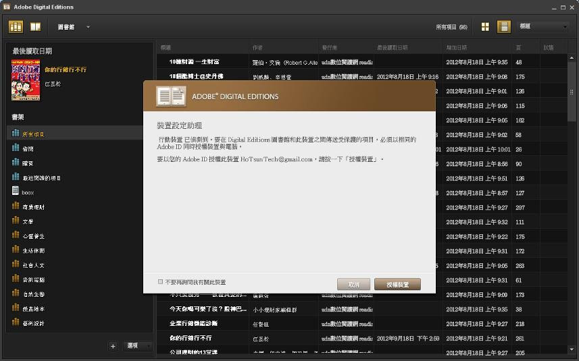The image size is (579, 361).
Task: Sort by 作者 column header
Action: [x=283, y=47]
